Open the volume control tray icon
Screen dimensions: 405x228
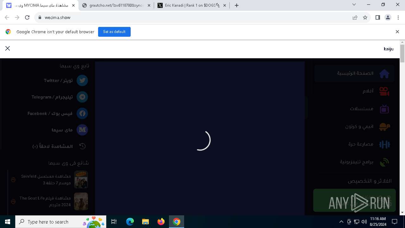364,222
